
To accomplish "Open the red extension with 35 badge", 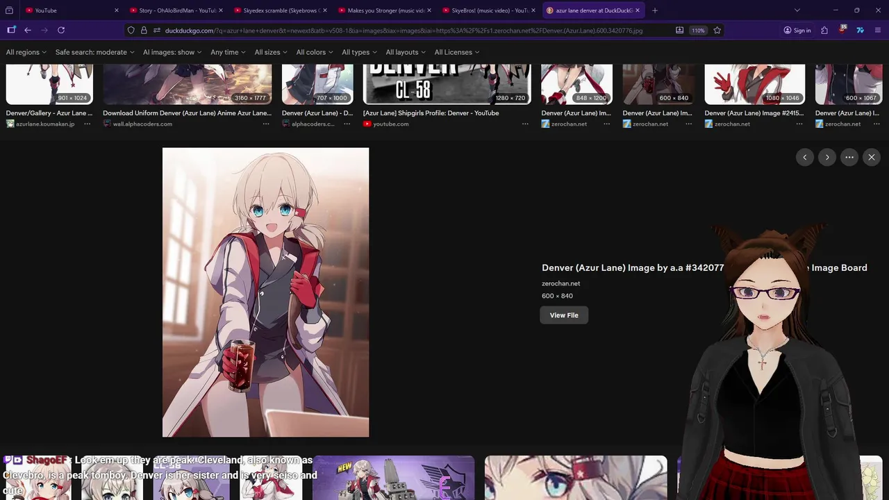I will click(842, 30).
